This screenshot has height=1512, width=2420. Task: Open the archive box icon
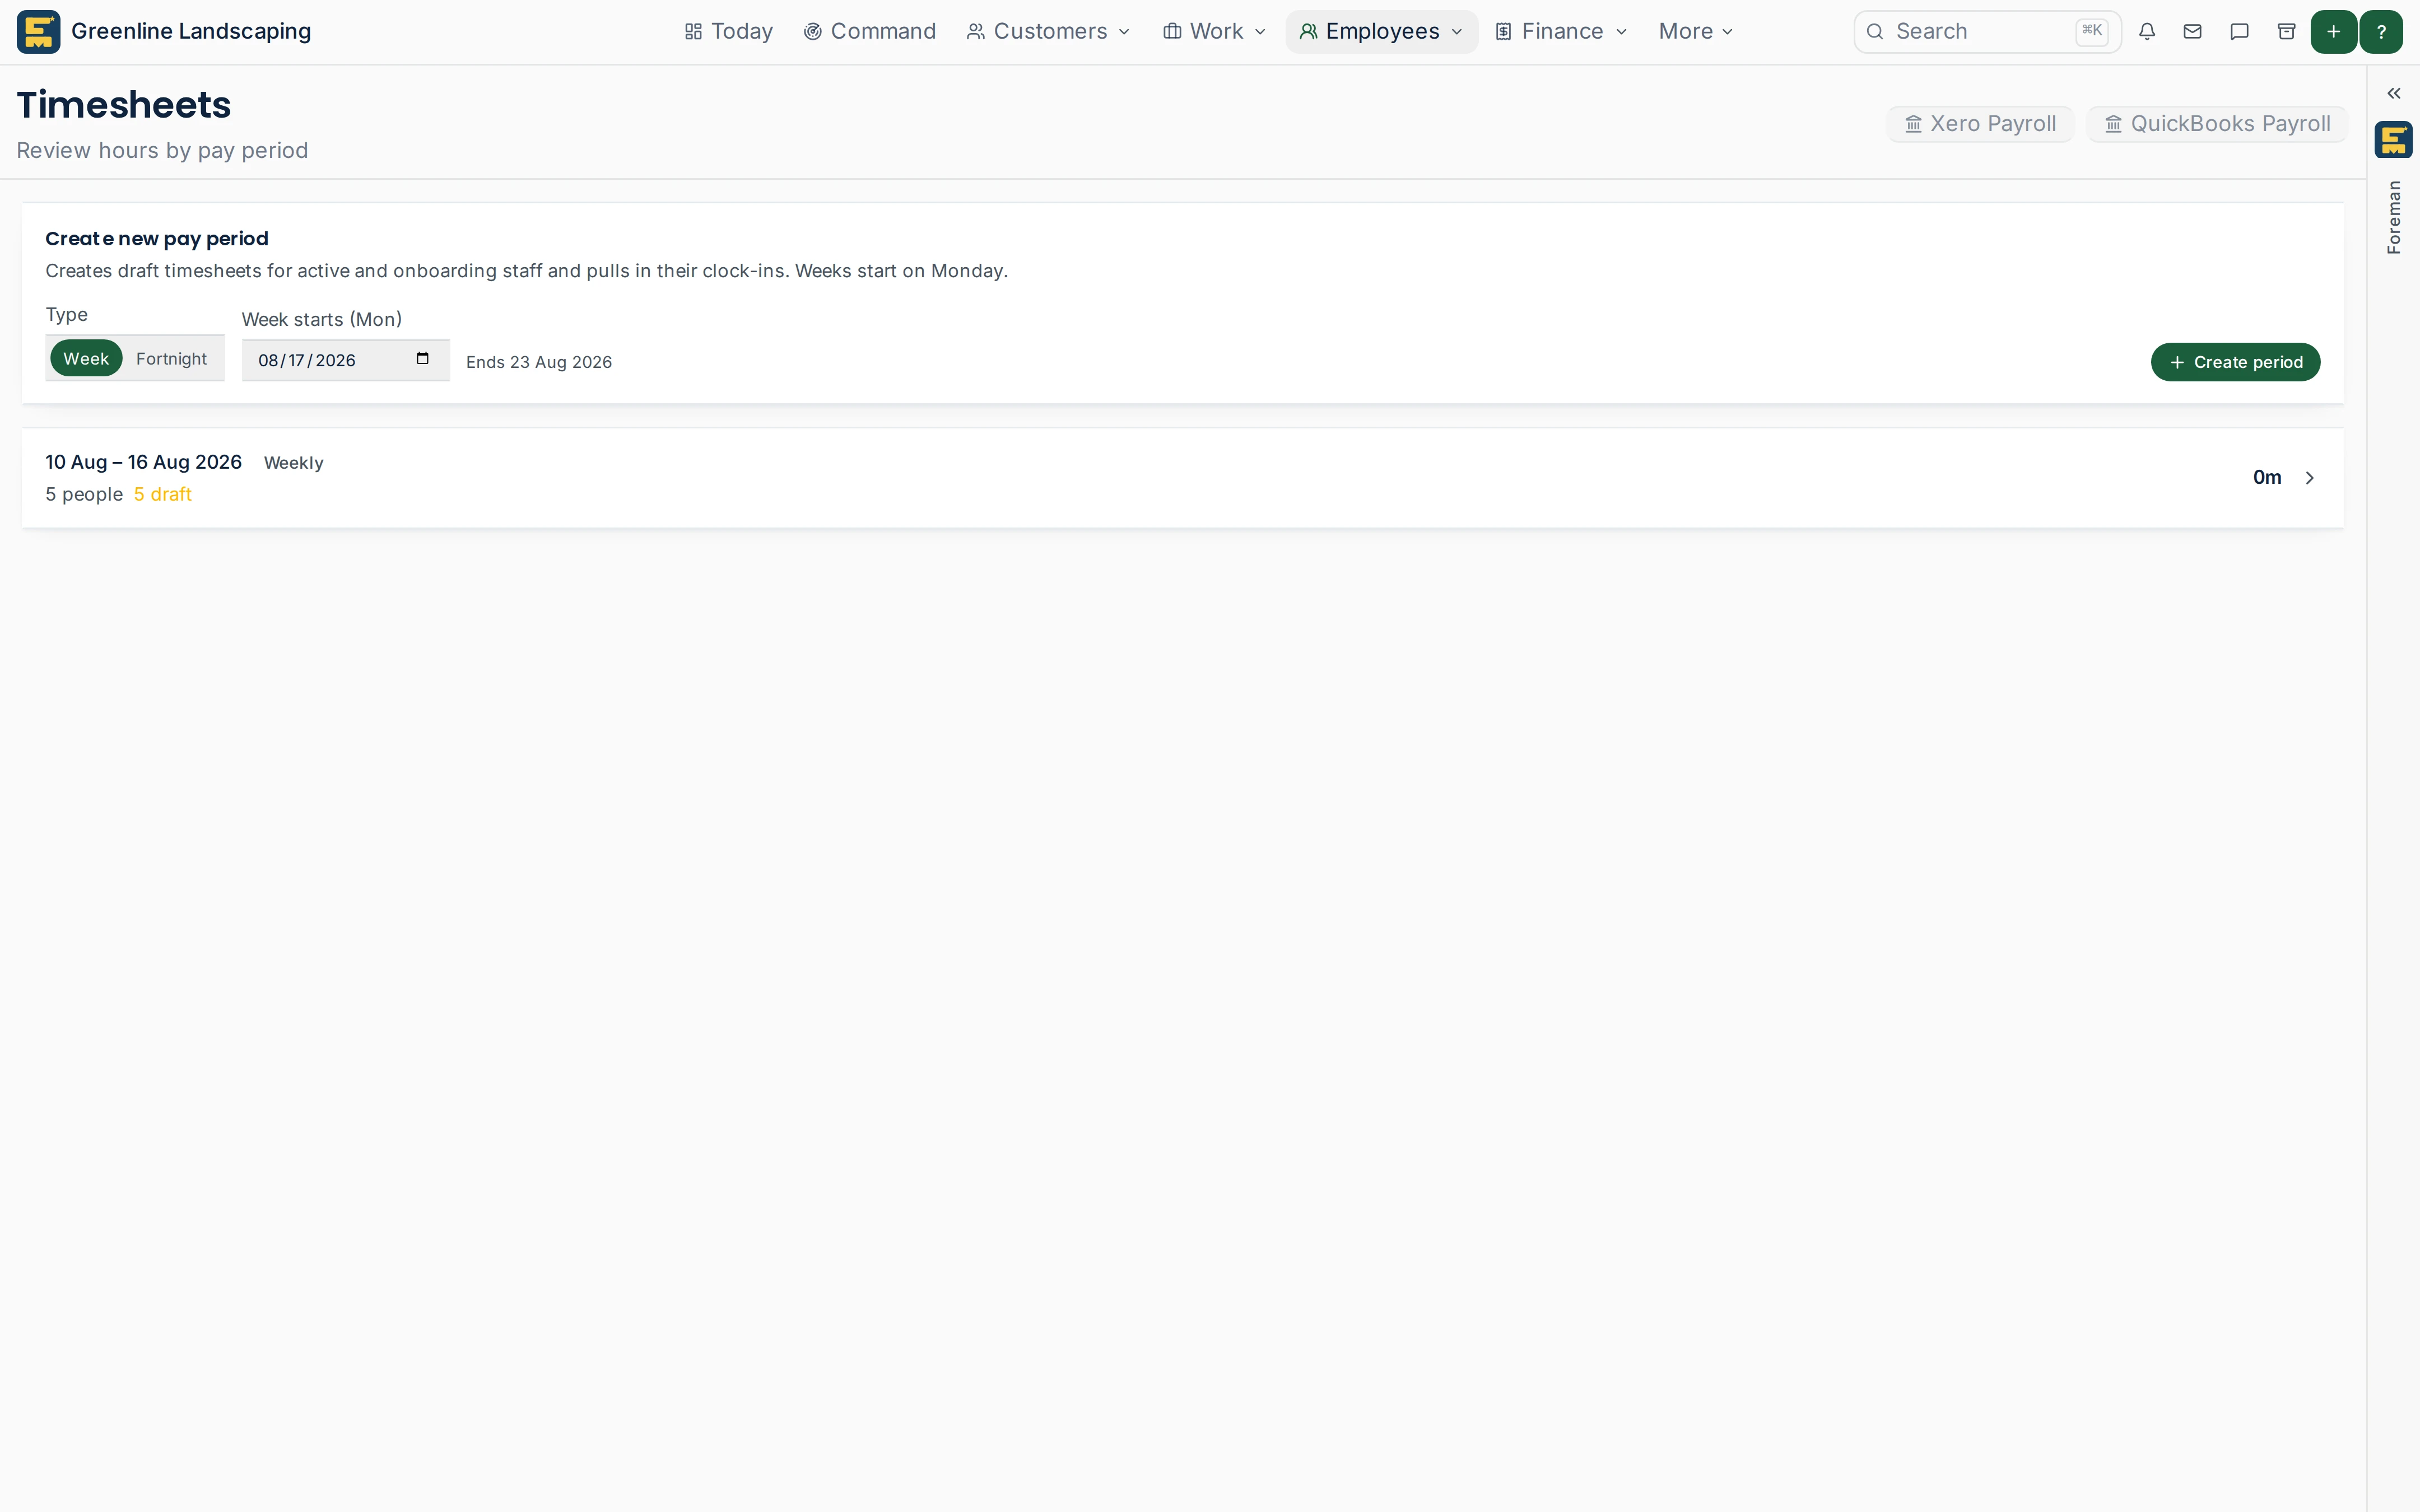(2286, 32)
